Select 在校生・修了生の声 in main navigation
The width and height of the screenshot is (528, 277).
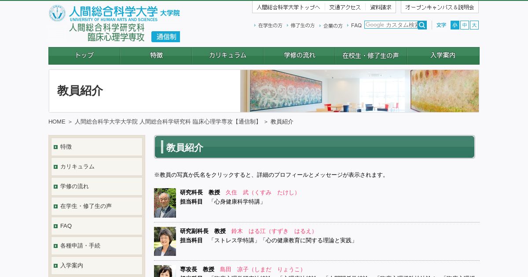(371, 56)
